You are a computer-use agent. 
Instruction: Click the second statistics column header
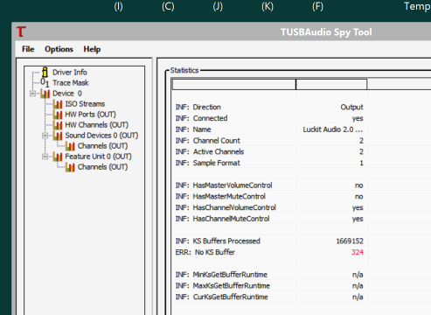[x=331, y=84]
